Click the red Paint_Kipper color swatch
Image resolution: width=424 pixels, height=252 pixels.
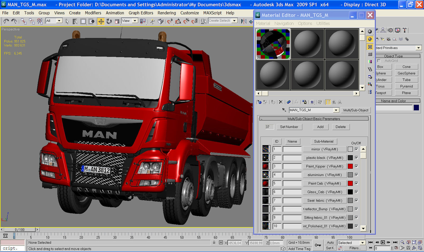[350, 166]
